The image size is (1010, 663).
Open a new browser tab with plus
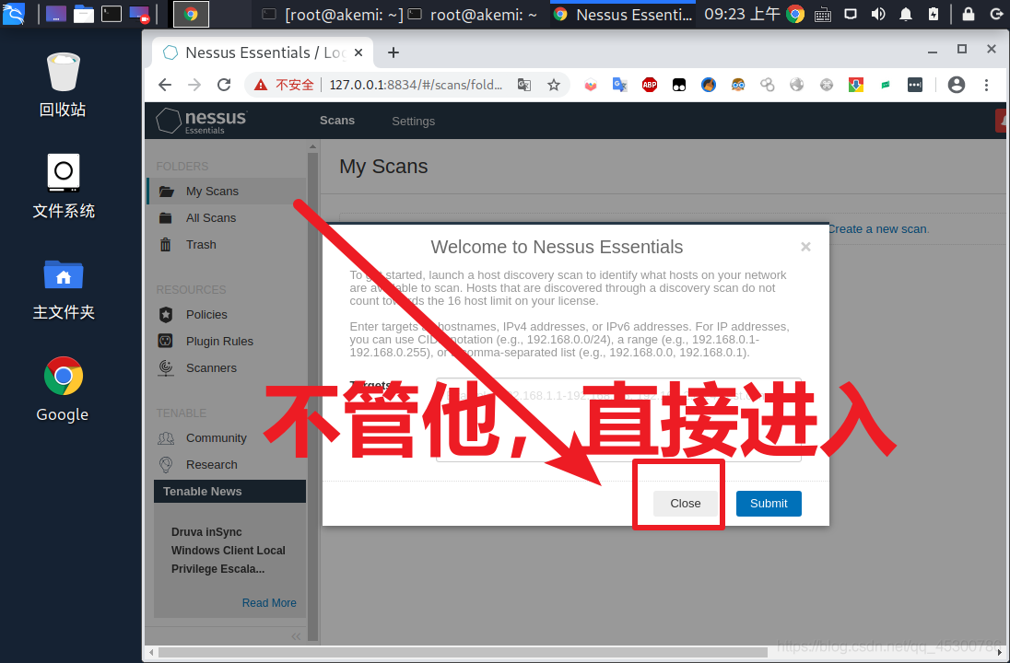point(393,52)
